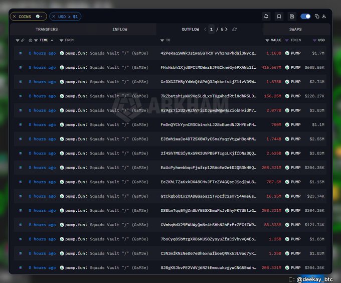Download transfers with the download icon

pos(324,17)
